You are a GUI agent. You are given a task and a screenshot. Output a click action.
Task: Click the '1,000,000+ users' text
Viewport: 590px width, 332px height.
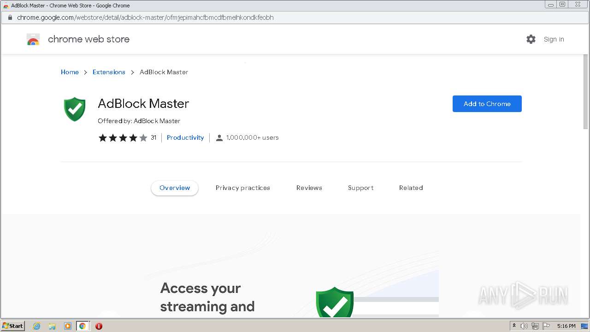(x=253, y=137)
